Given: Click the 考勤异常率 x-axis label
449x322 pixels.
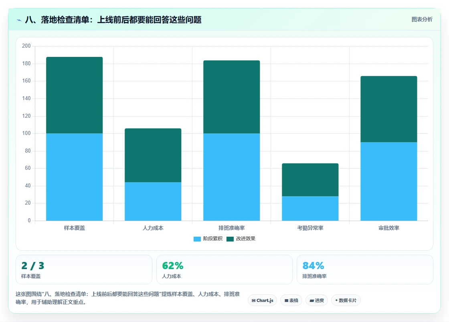Looking at the screenshot, I should [310, 228].
